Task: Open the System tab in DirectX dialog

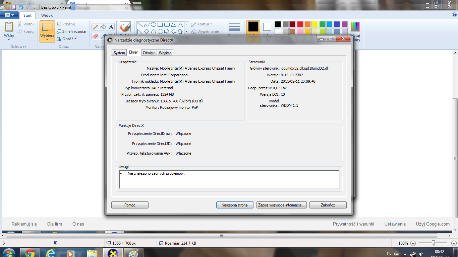Action: 119,53
